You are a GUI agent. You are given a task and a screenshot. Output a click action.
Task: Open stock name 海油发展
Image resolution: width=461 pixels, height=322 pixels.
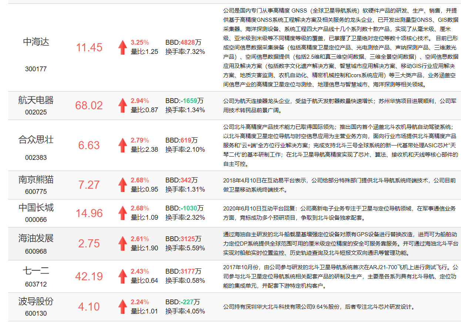[36, 238]
